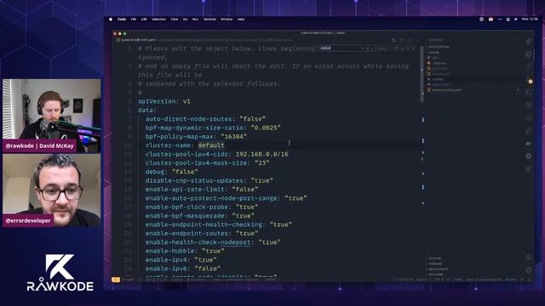Open the Search icon in the activity bar
Screen dimensions: 545x306
click(529, 66)
